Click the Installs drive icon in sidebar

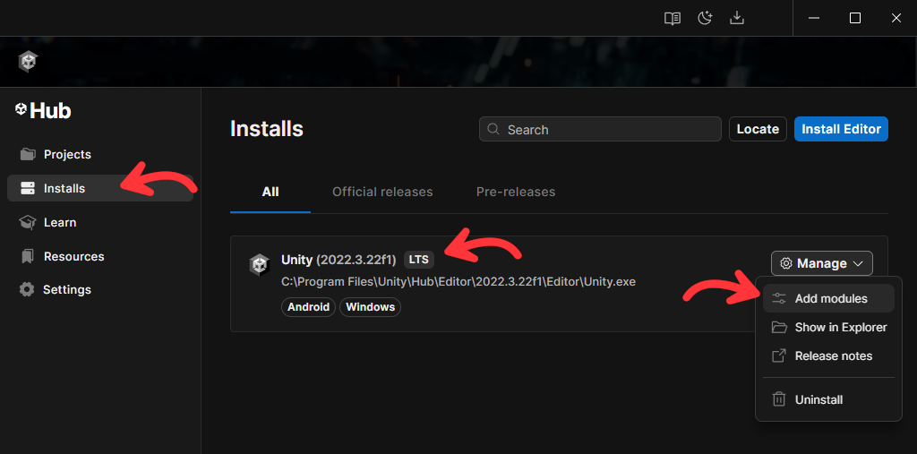pos(28,188)
